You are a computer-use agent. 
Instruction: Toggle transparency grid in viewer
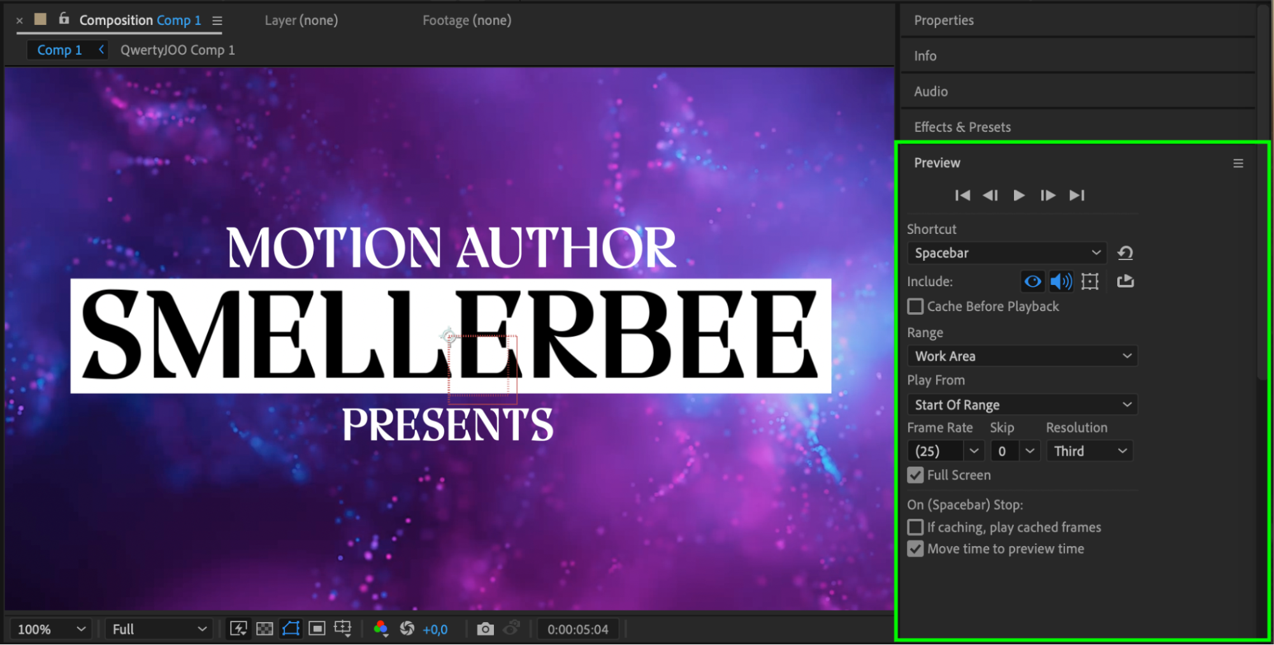[264, 629]
